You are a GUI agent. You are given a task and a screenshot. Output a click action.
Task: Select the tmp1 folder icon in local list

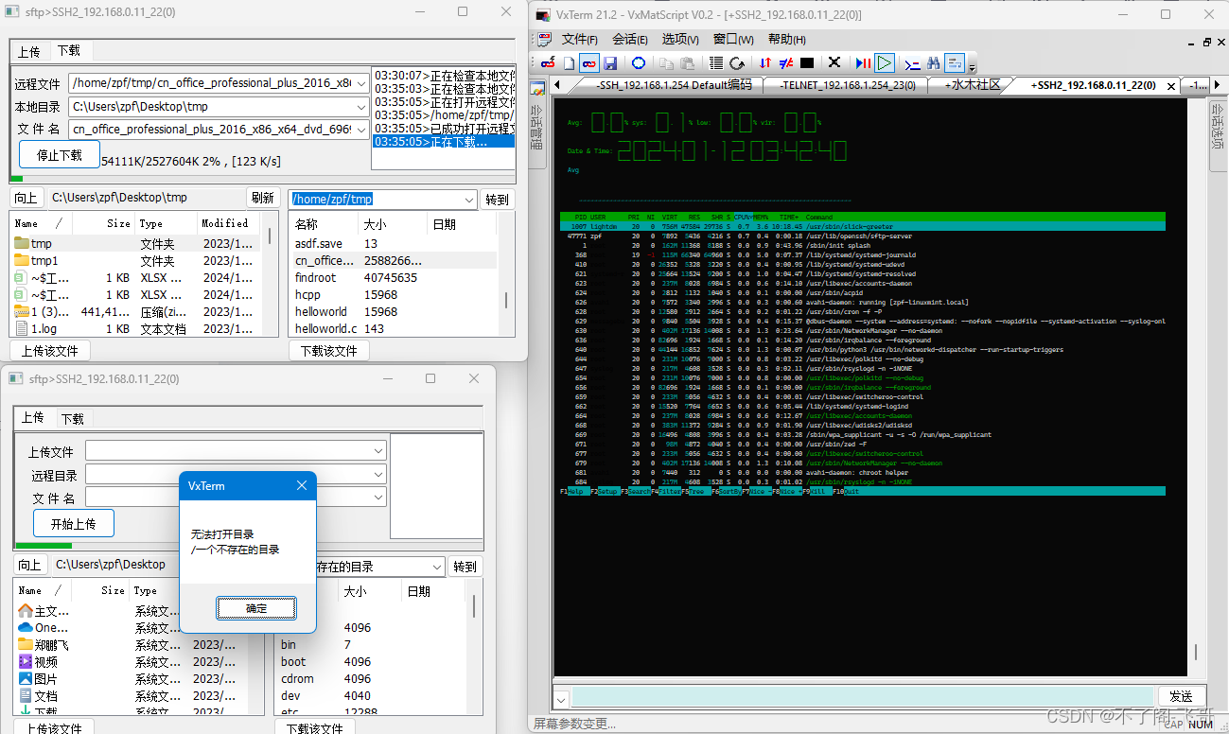tap(22, 261)
